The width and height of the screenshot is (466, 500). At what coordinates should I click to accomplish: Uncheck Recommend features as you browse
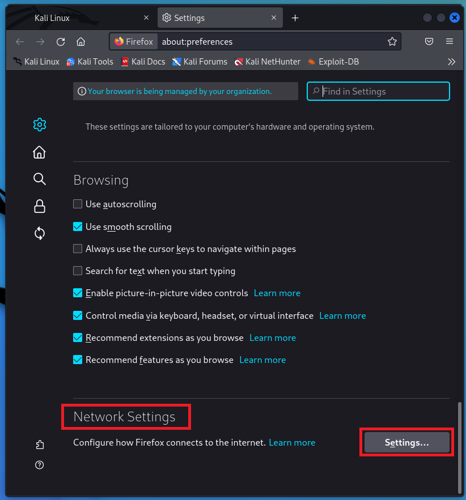[x=78, y=360]
